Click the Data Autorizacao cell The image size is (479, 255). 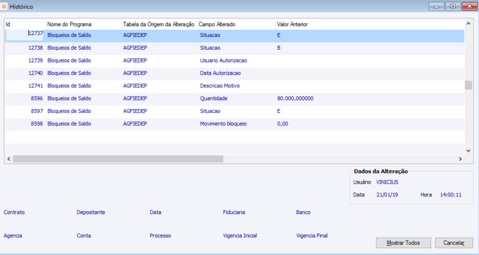(x=220, y=73)
